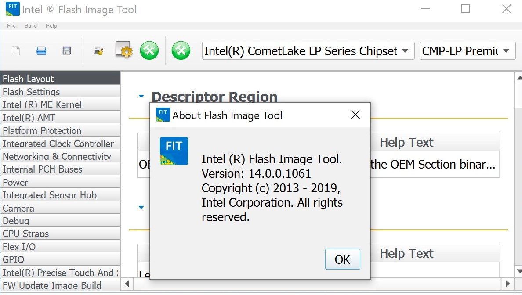
Task: Minimize the Flash Image Tool window
Action: pos(425,9)
